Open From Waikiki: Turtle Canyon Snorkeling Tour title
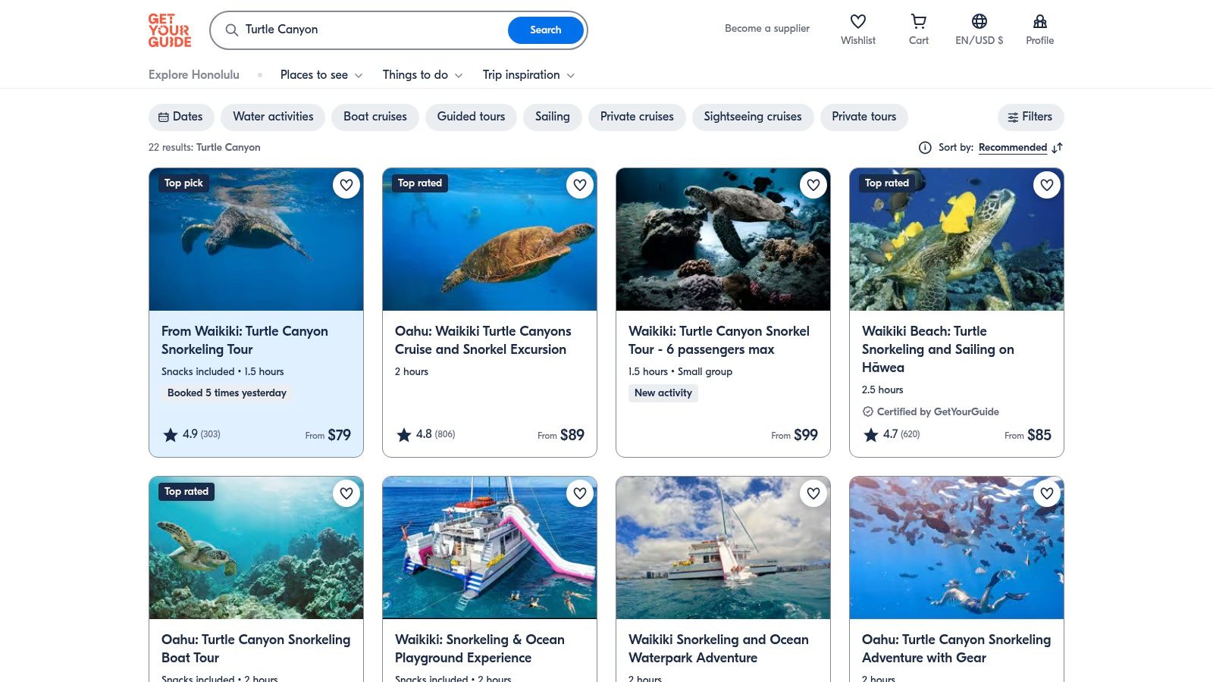 tap(245, 340)
